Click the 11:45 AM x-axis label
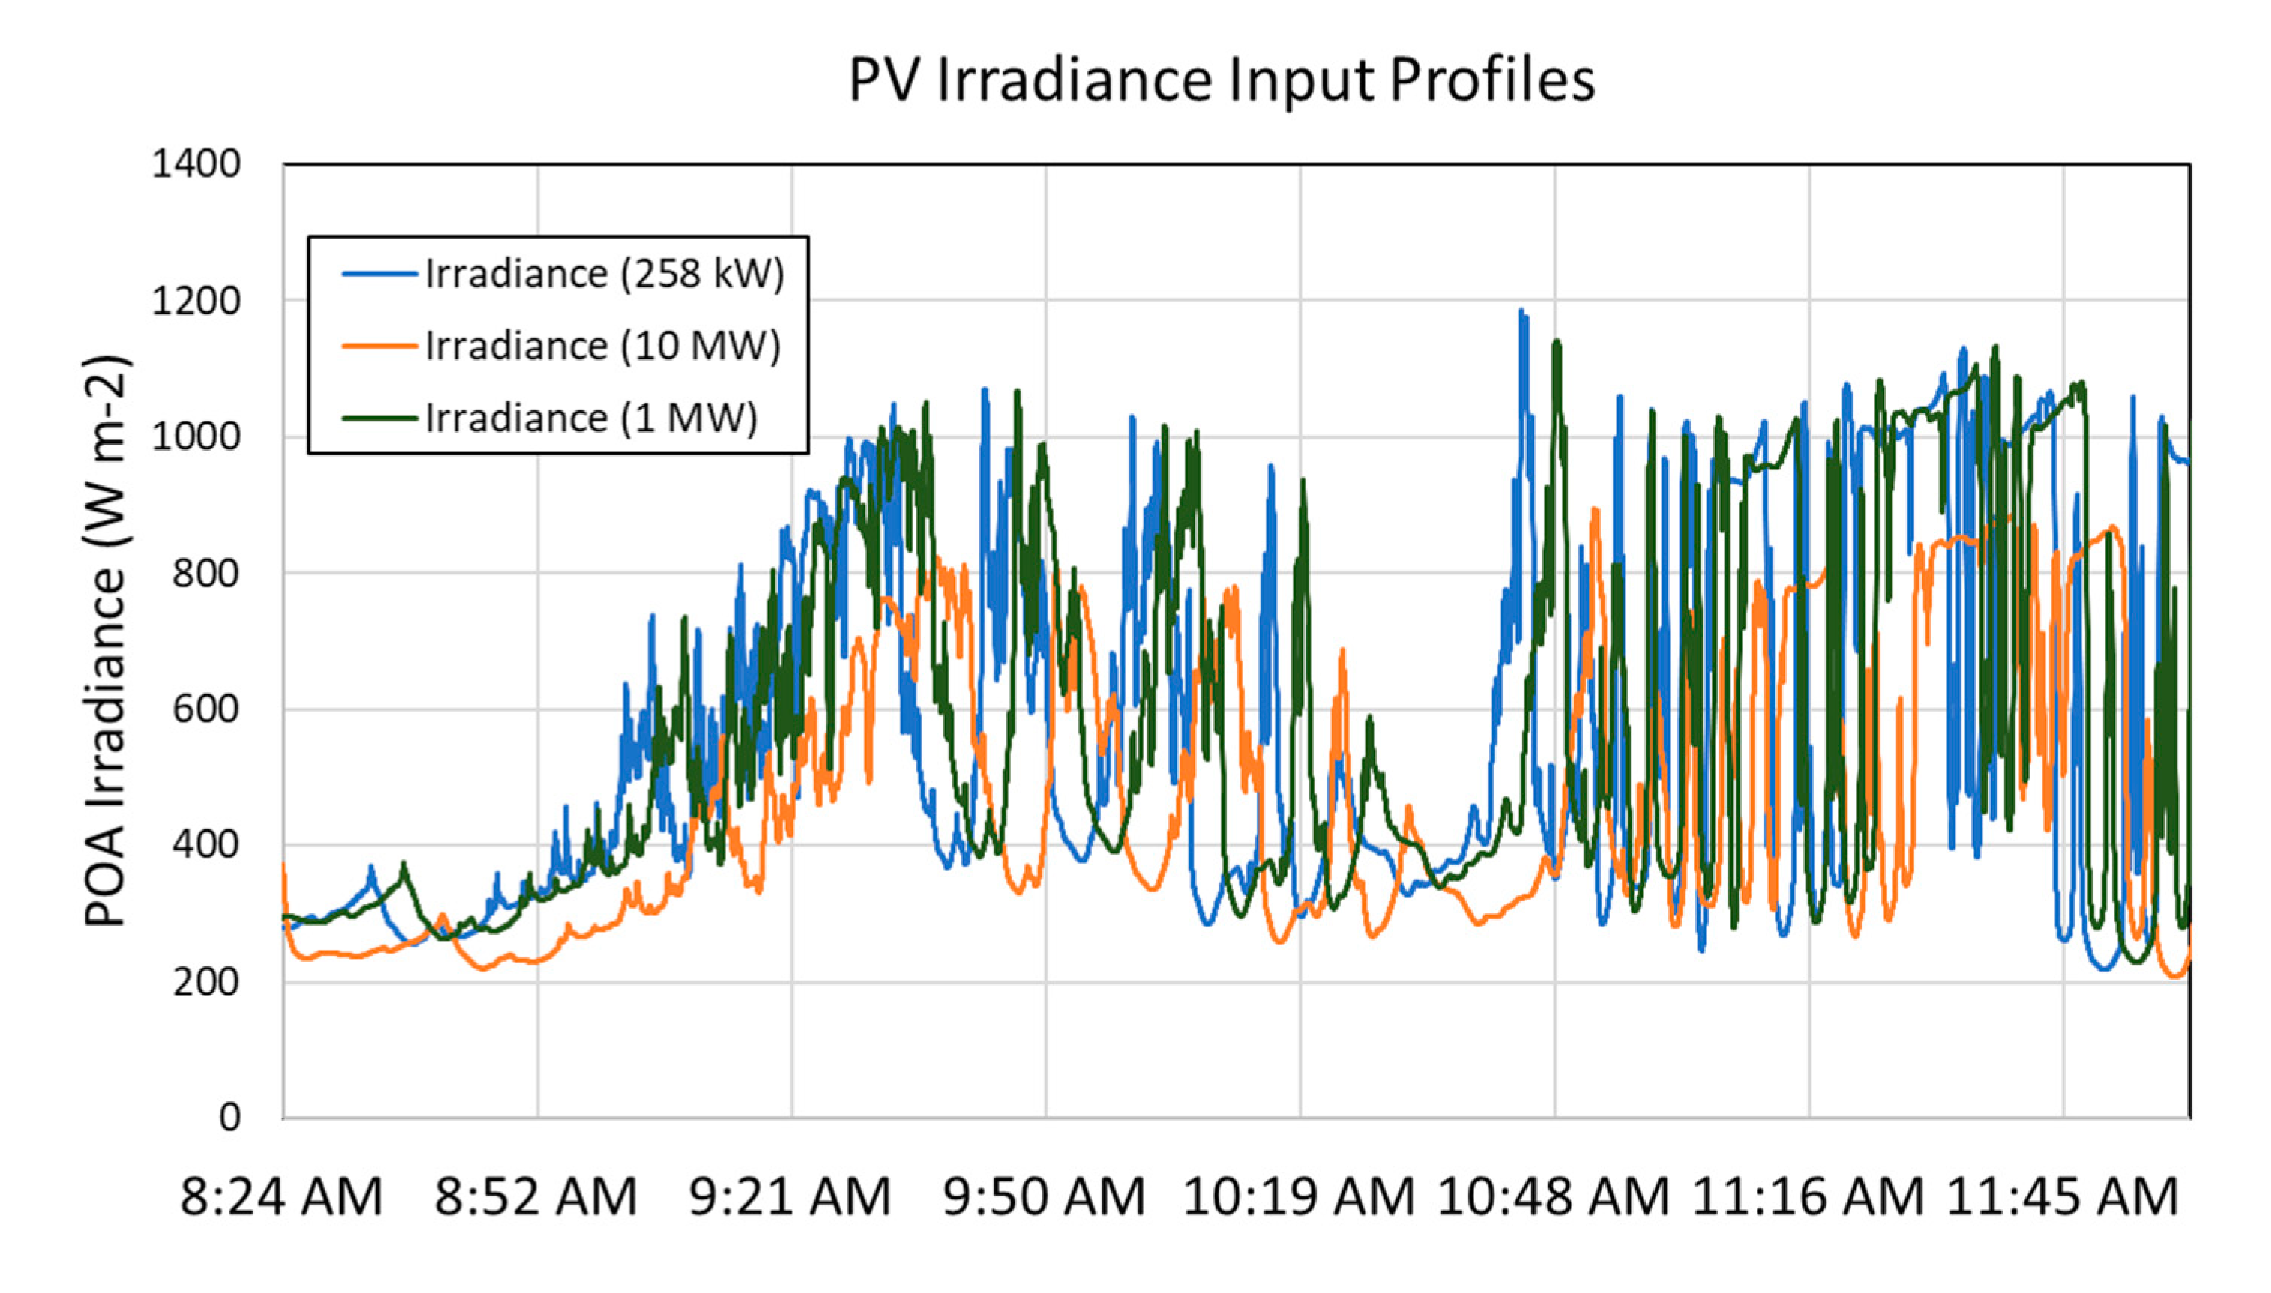This screenshot has height=1293, width=2271. (x=2062, y=1196)
